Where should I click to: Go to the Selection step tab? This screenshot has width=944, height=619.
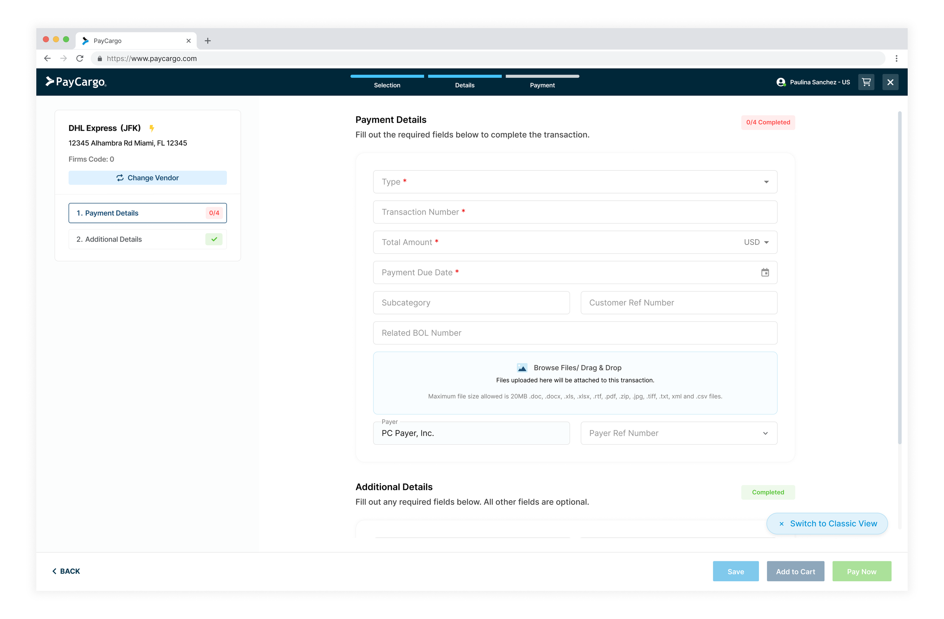pyautogui.click(x=387, y=85)
